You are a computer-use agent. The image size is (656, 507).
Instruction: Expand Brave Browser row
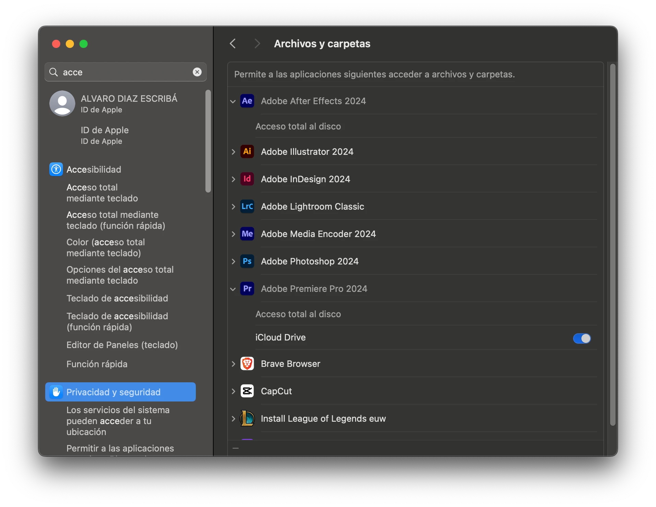tap(233, 364)
